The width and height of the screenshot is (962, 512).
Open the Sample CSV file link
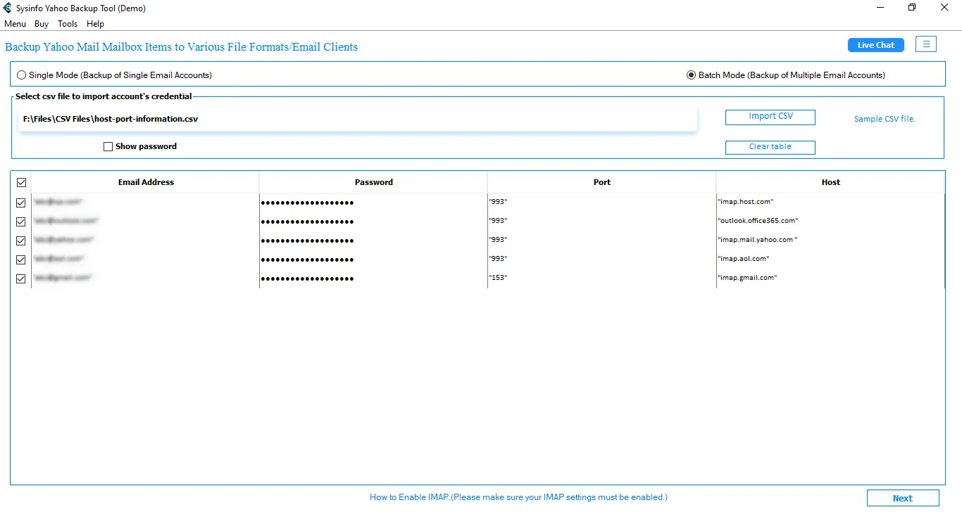885,119
